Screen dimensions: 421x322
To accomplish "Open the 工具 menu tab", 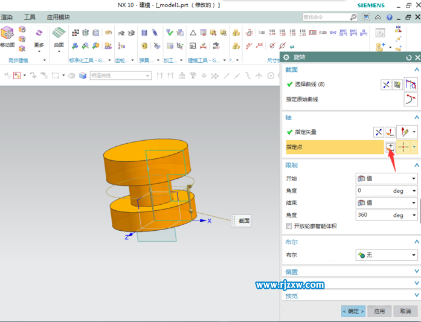I will coord(30,18).
